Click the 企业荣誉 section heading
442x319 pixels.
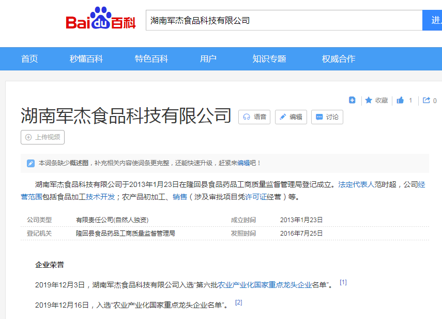pyautogui.click(x=50, y=265)
